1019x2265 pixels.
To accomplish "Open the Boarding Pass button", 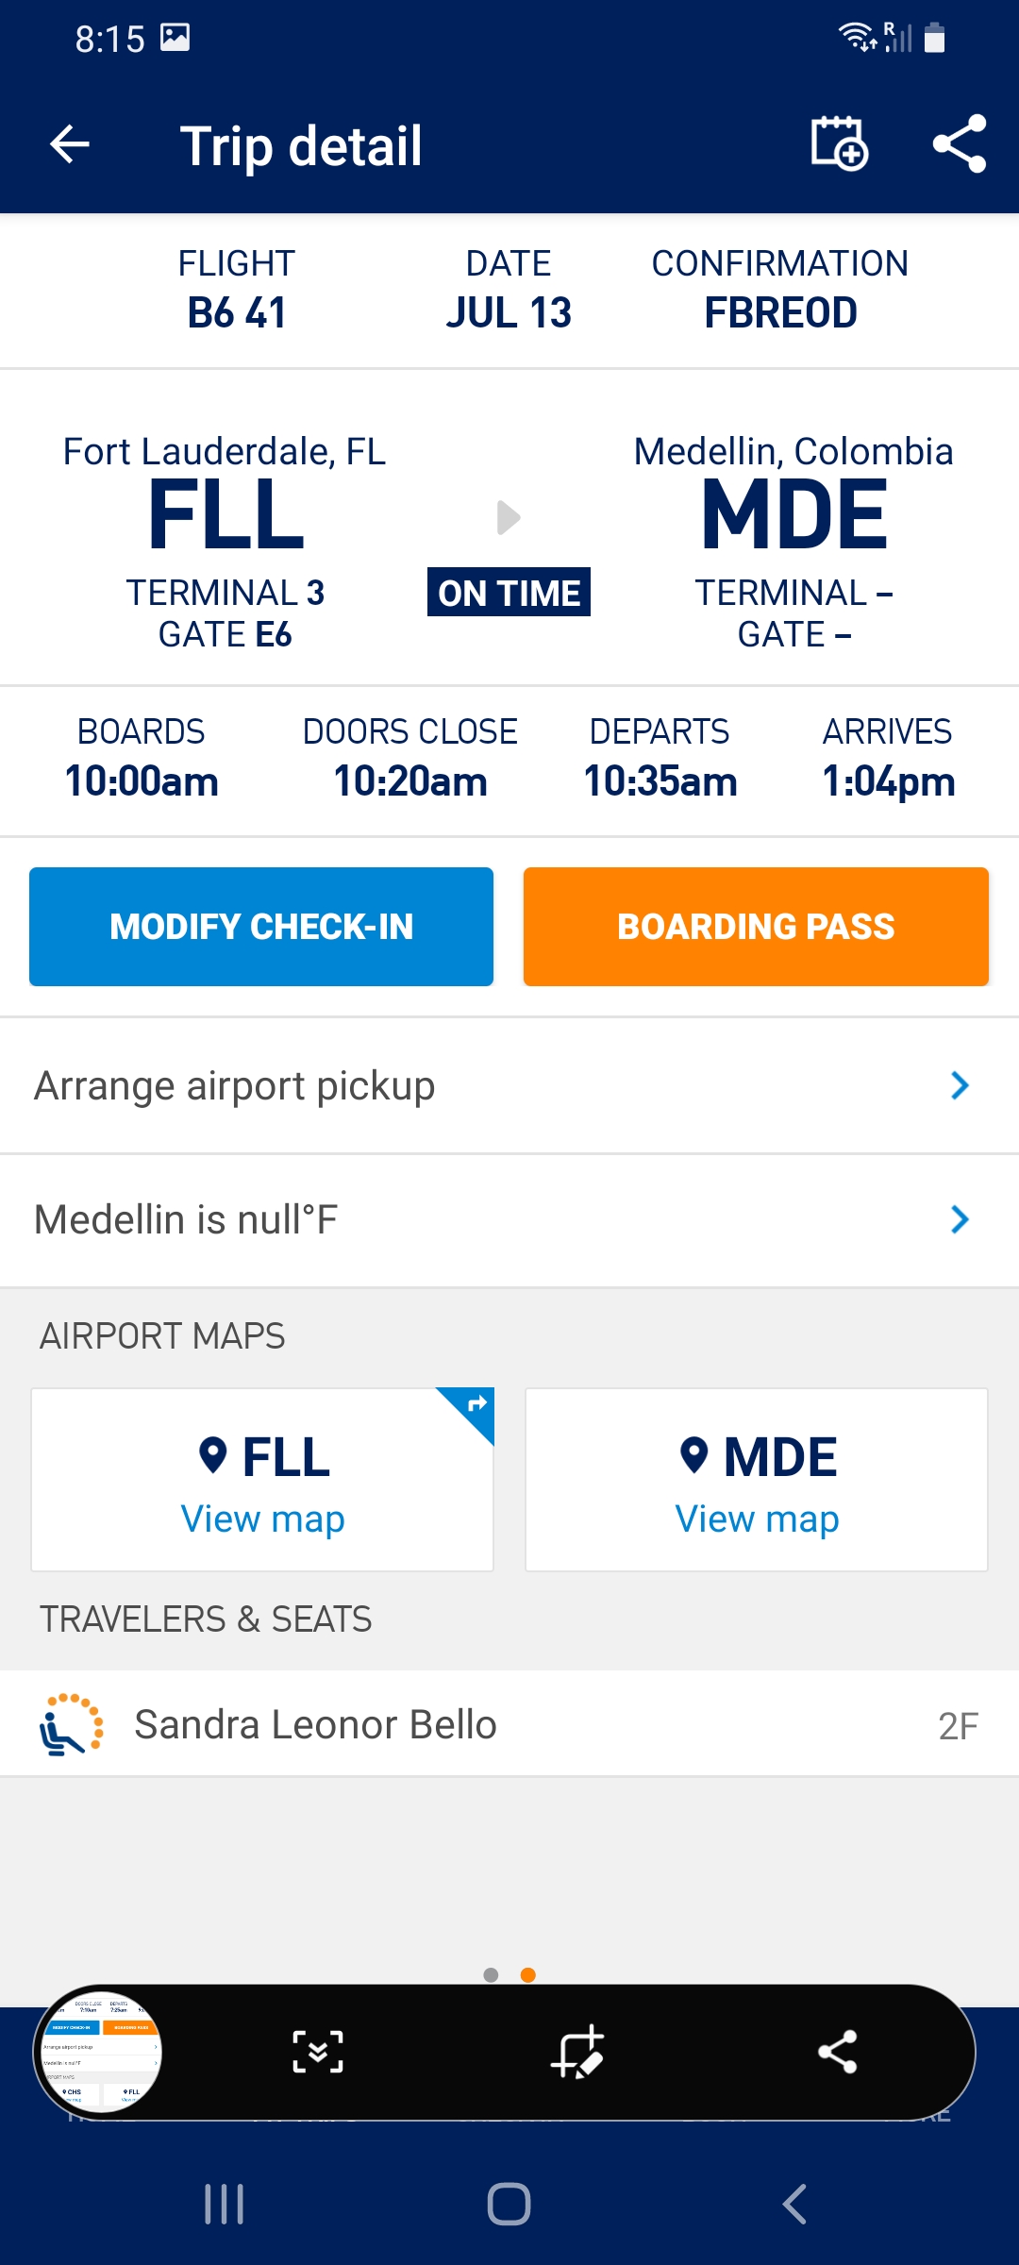I will coord(756,927).
